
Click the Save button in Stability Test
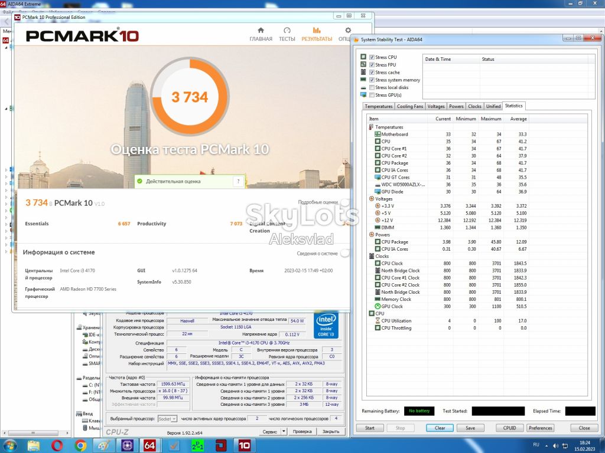click(470, 428)
